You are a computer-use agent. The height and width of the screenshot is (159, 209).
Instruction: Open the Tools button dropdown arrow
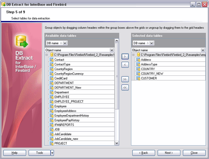[x=52, y=153]
